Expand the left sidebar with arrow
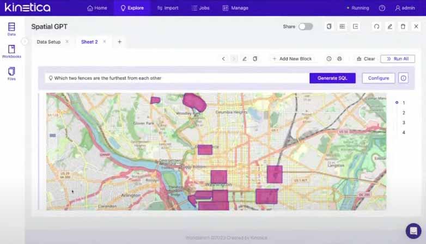This screenshot has width=426, height=244. (x=25, y=41)
